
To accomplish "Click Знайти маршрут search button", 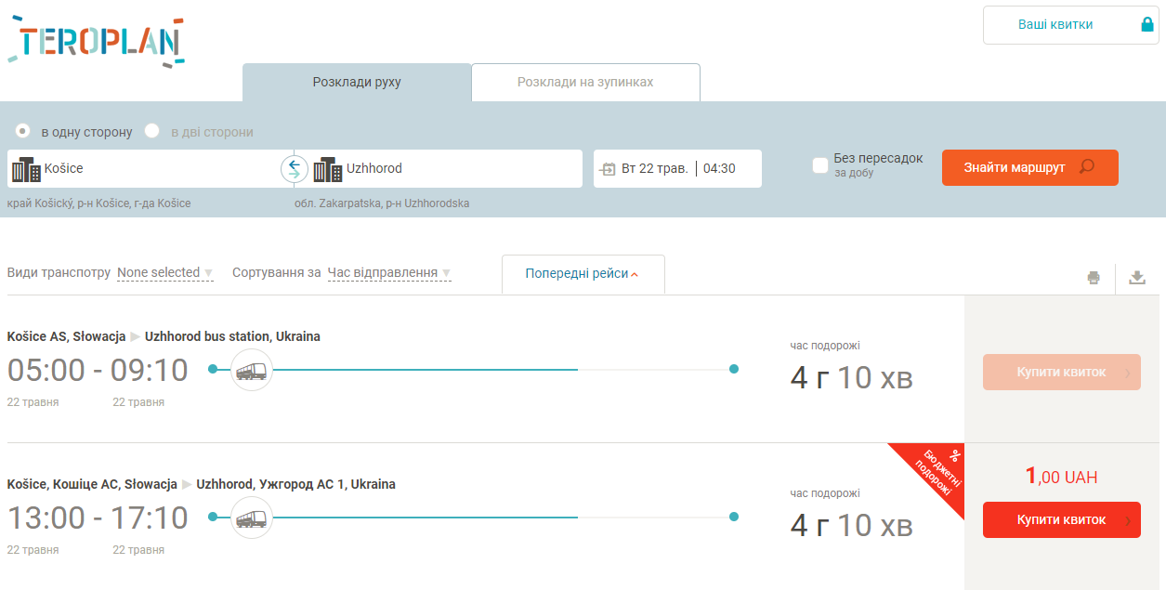I will [1030, 168].
